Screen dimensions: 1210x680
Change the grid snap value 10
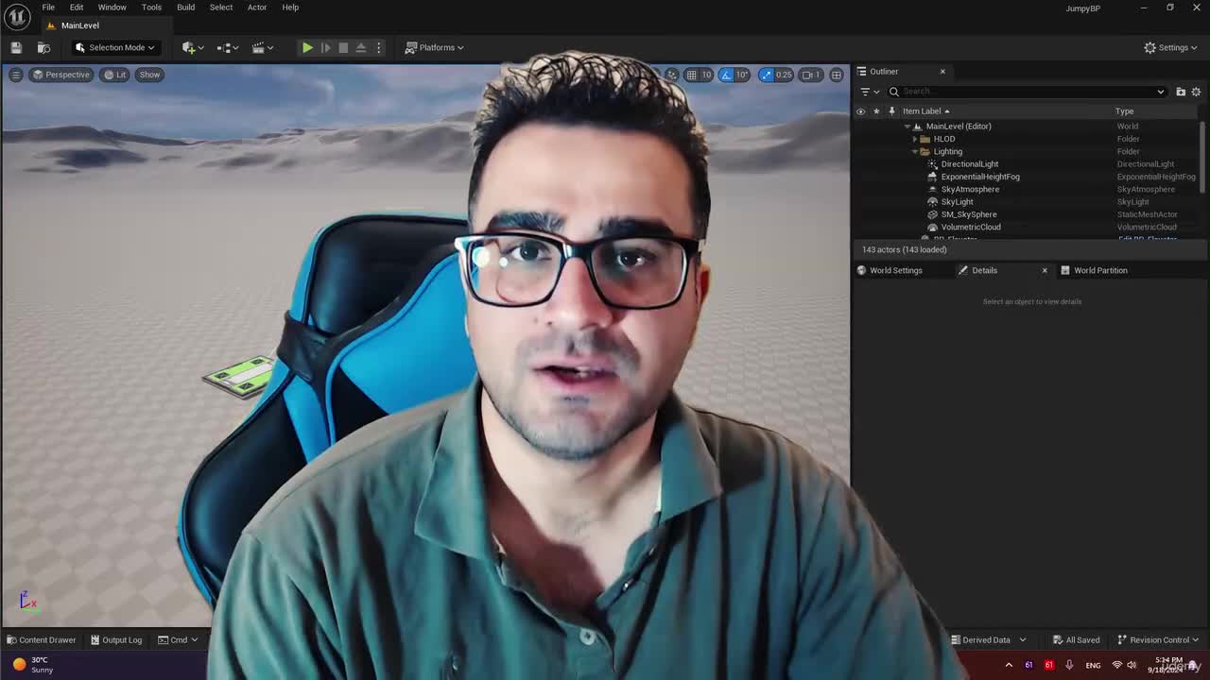click(706, 75)
